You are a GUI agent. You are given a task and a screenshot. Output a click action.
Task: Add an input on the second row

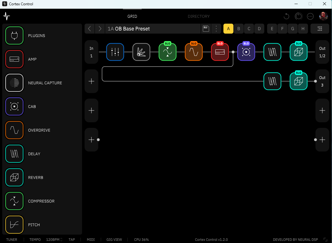pyautogui.click(x=91, y=81)
